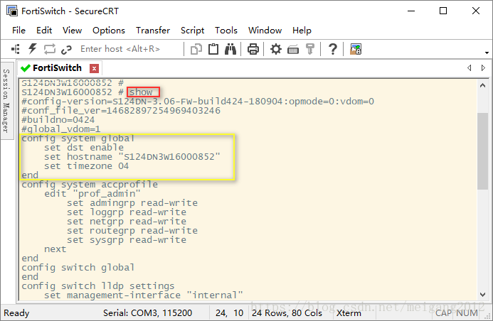Click the green connected checkmark on FortiSwitch tab
This screenshot has width=493, height=321.
coord(25,67)
